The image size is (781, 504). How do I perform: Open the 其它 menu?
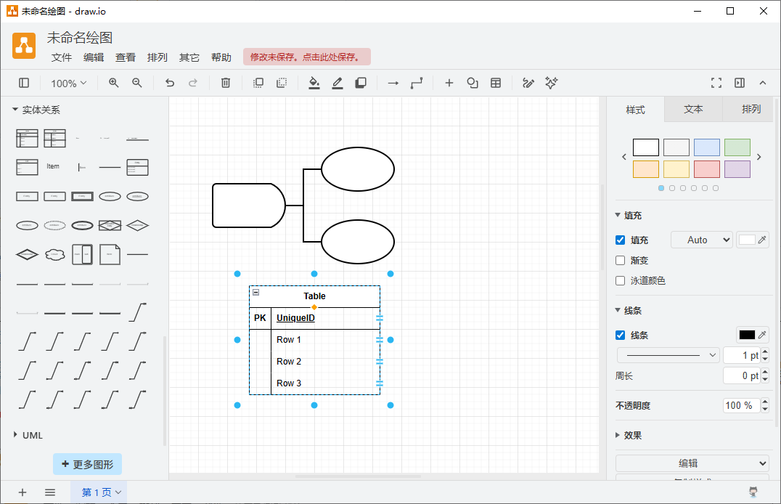coord(189,57)
